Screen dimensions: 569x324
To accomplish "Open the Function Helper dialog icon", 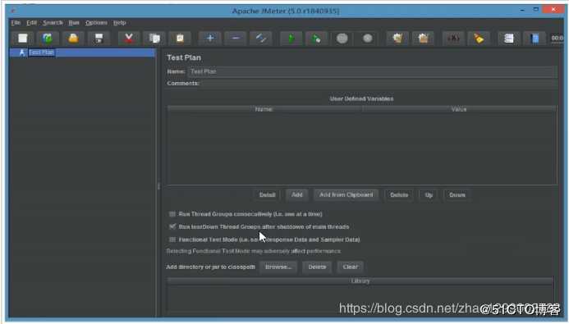I will (x=508, y=38).
